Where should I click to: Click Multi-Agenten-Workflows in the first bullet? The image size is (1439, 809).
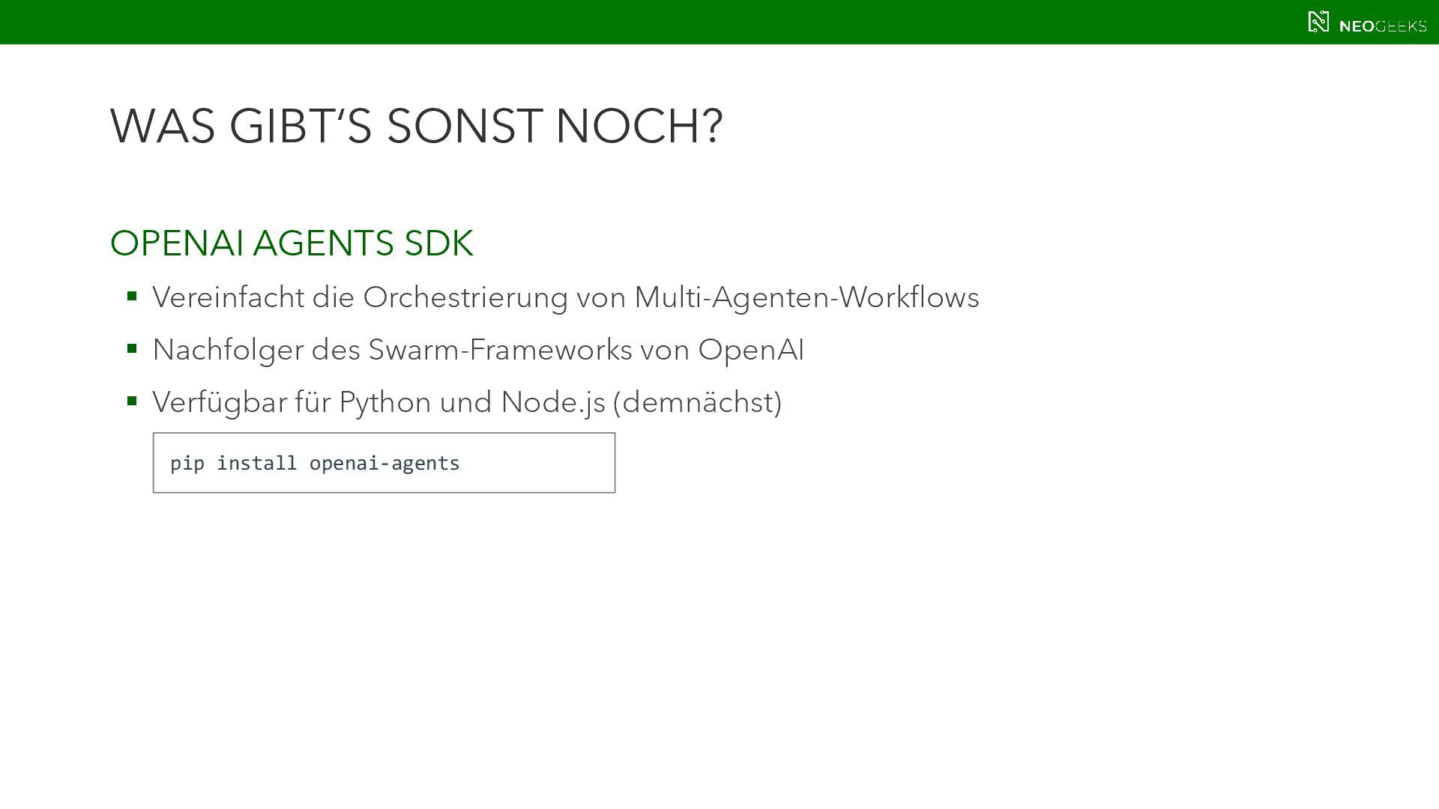(x=806, y=297)
